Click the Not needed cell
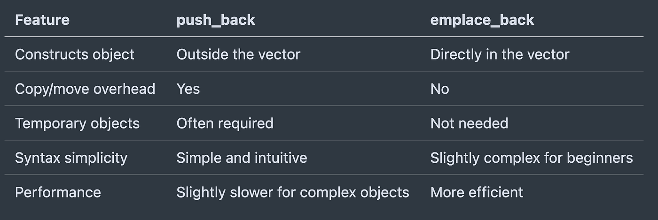Image resolution: width=658 pixels, height=220 pixels. coord(469,123)
